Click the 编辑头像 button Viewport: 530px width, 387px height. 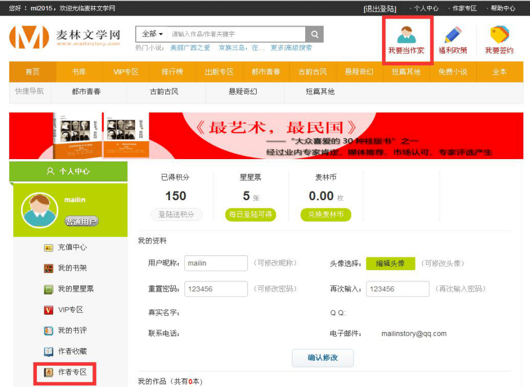tap(390, 264)
